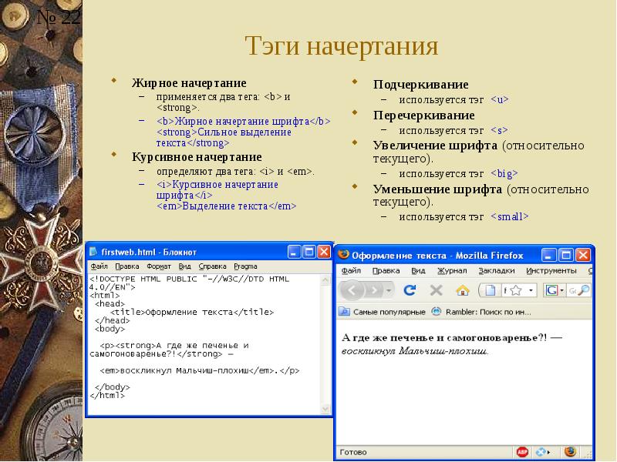Click the bookmark star in address bar

click(x=515, y=291)
